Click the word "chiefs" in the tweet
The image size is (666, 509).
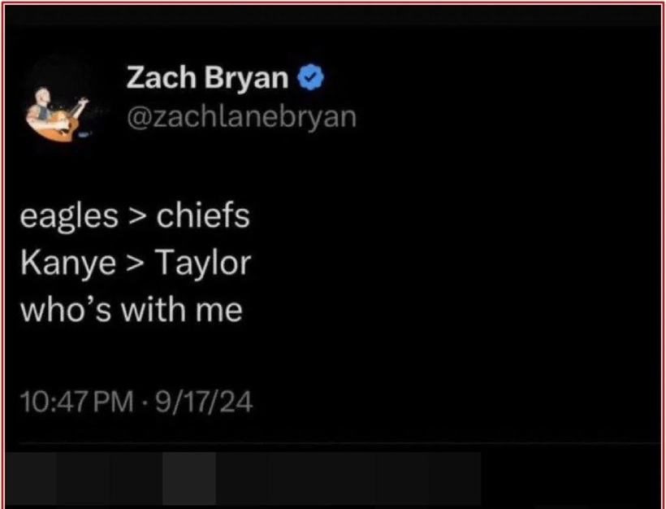203,217
